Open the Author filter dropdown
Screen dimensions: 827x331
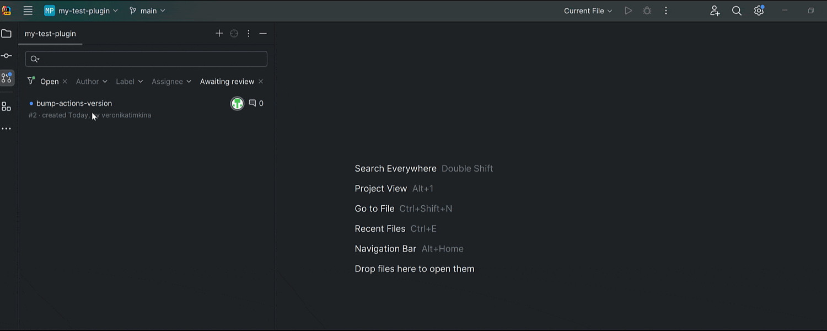click(91, 81)
